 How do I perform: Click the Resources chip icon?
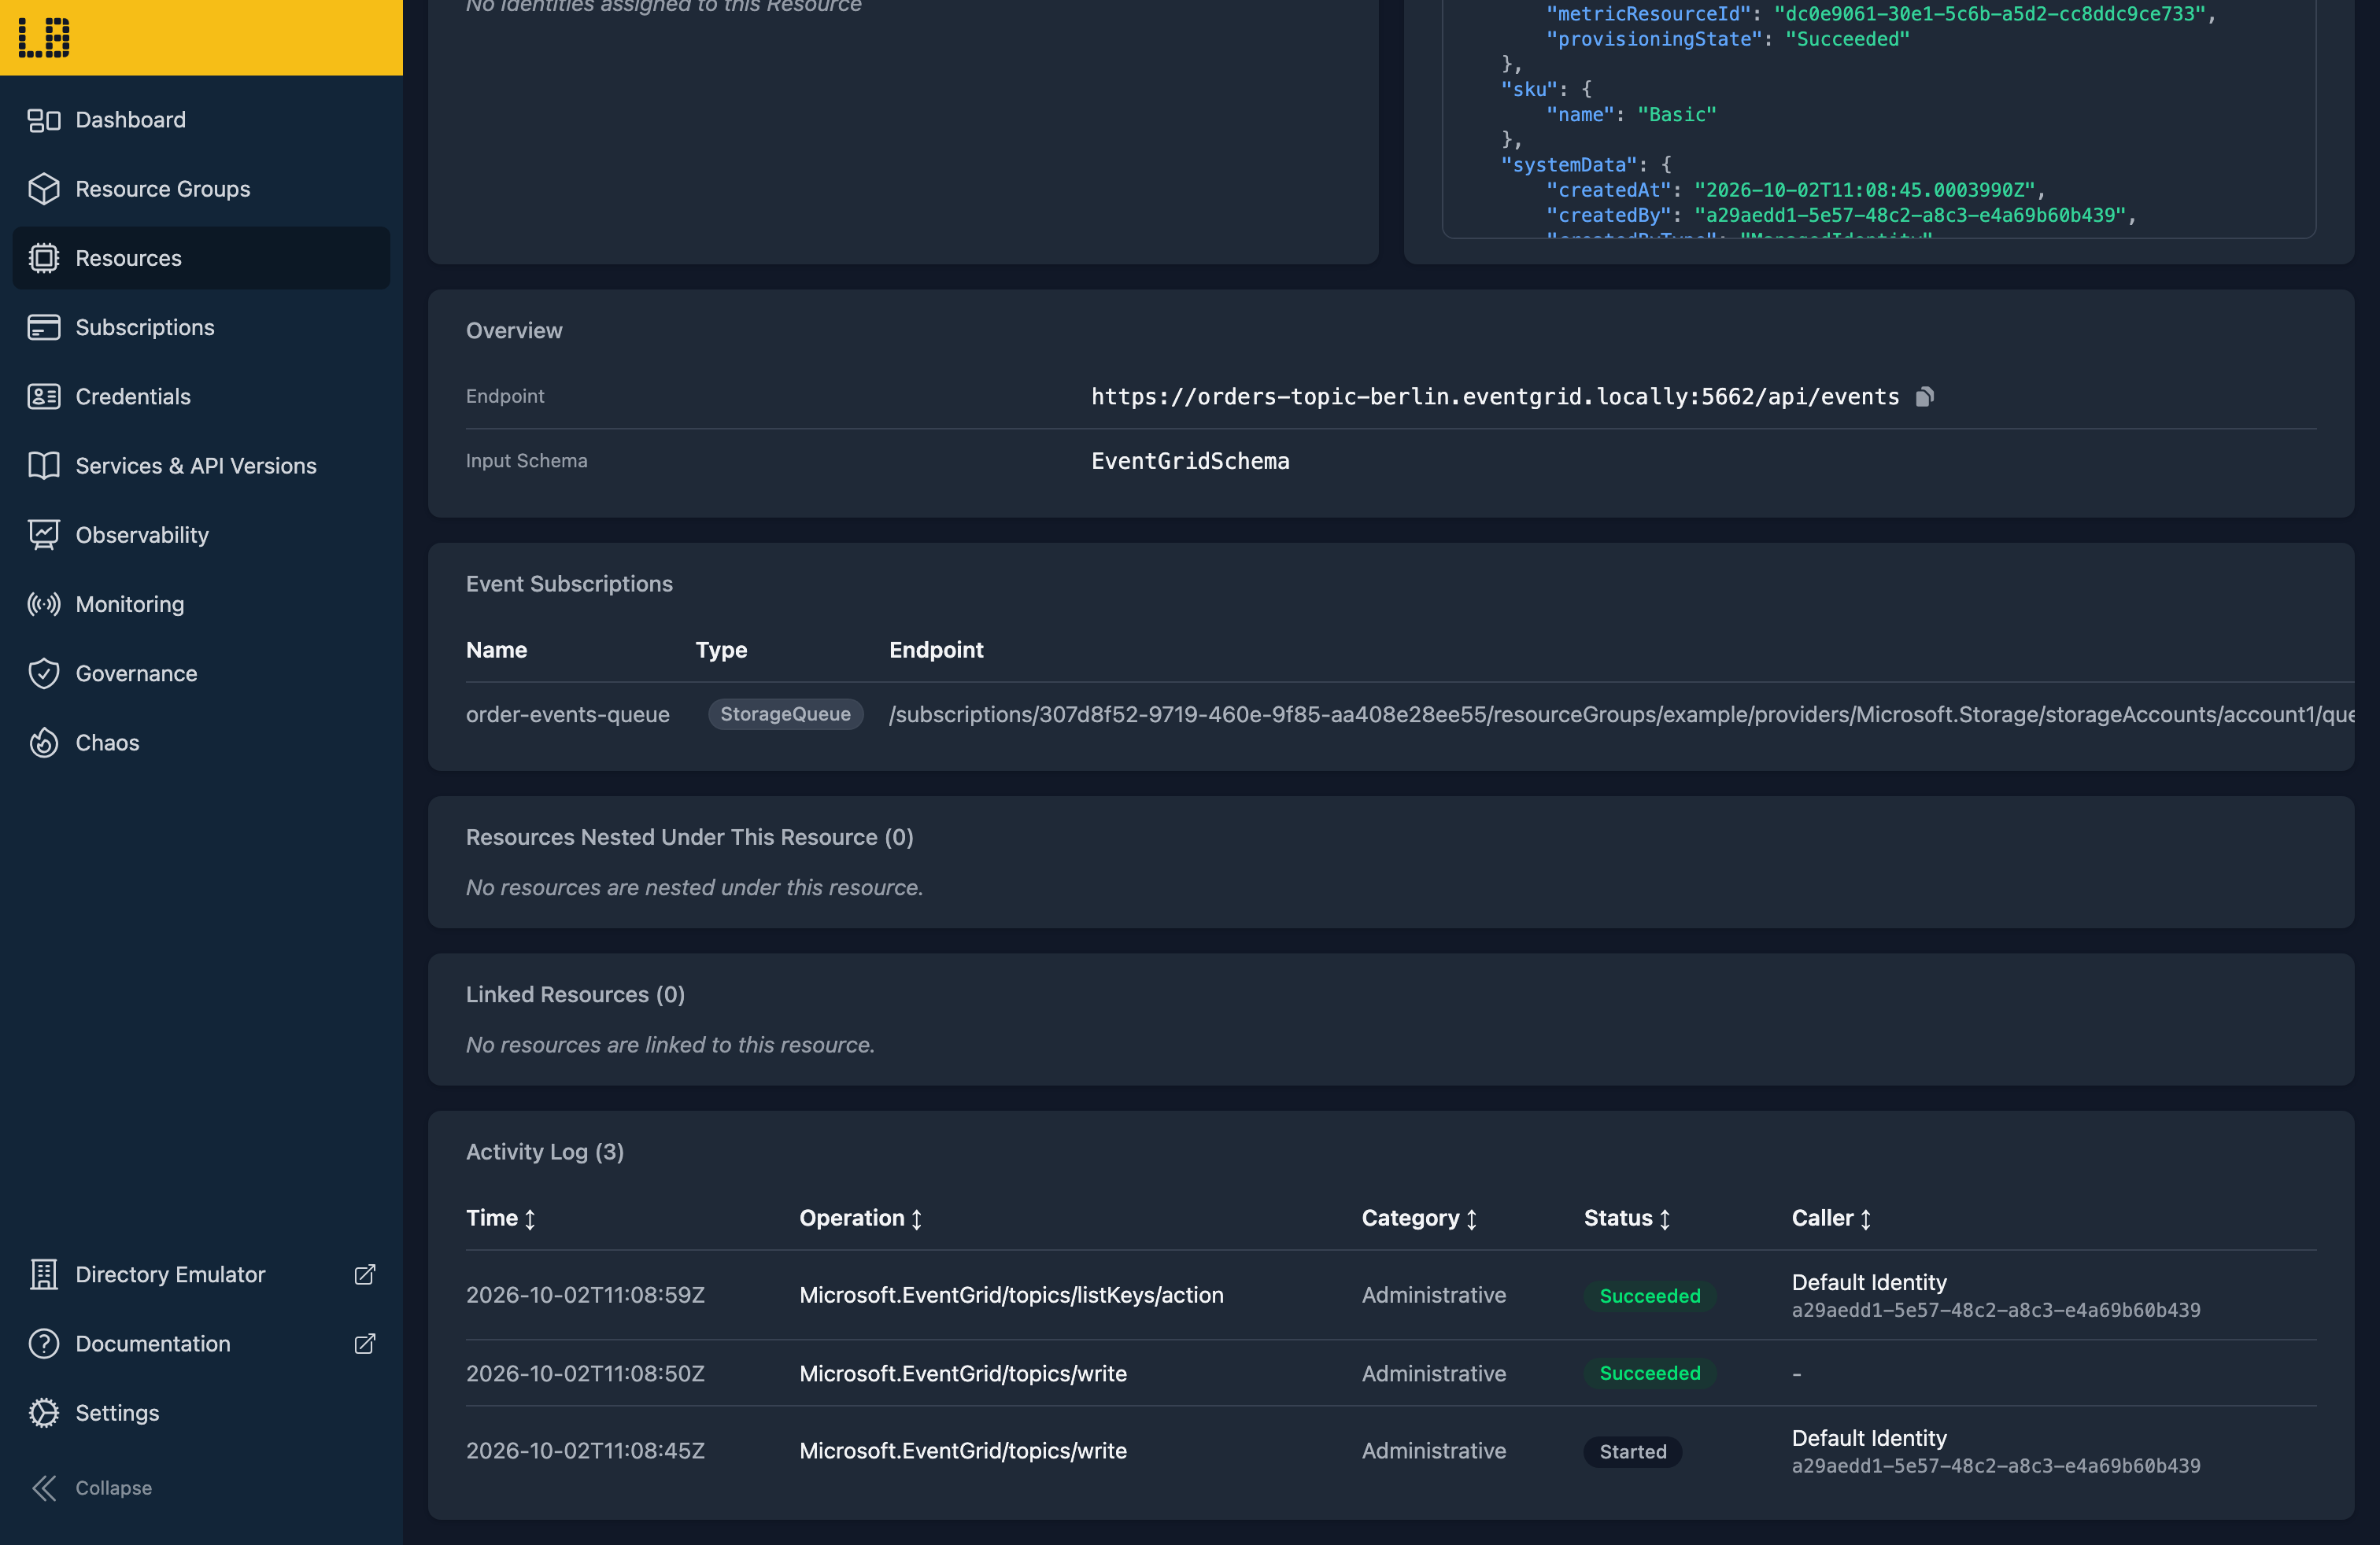click(x=44, y=258)
